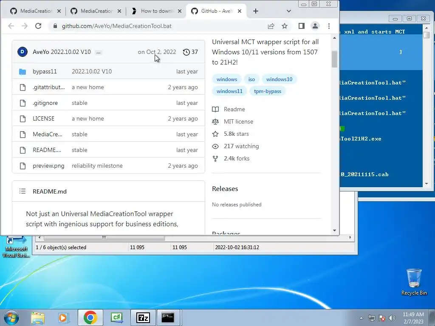Open the Readme link in About sidebar
The image size is (435, 326).
pyautogui.click(x=234, y=109)
